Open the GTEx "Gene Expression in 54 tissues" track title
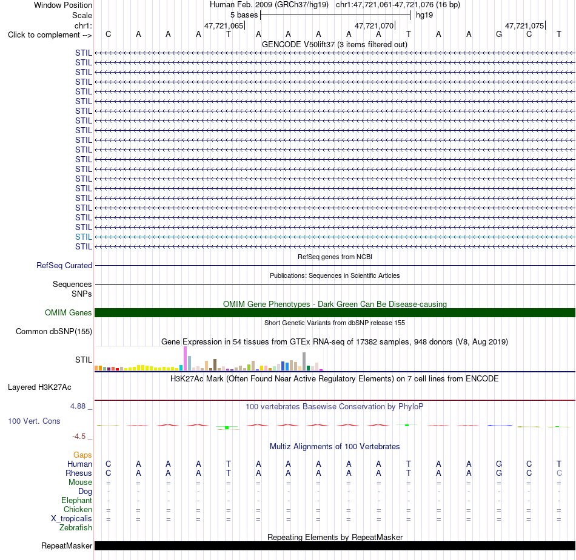 335,342
